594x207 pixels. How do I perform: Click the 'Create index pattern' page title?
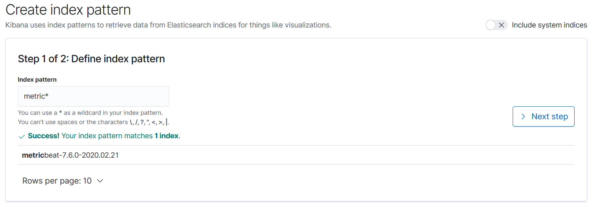pyautogui.click(x=68, y=10)
